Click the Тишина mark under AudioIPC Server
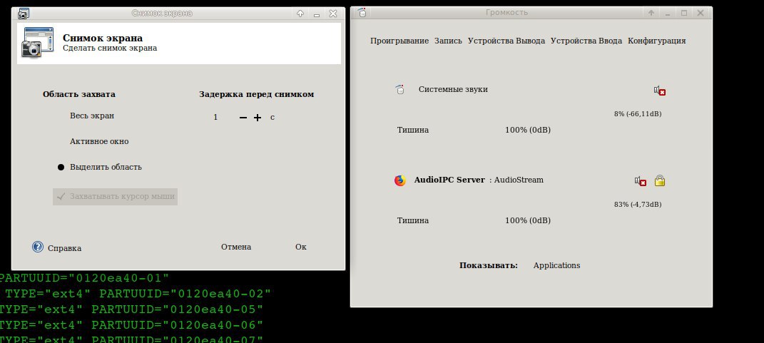This screenshot has width=764, height=343. tap(413, 221)
